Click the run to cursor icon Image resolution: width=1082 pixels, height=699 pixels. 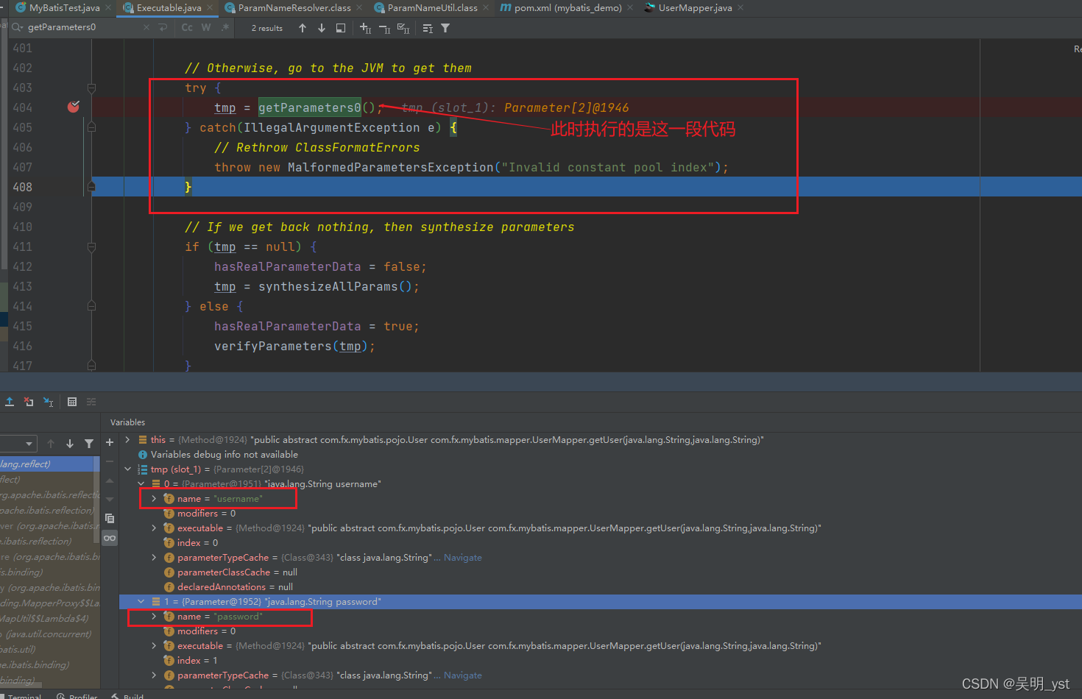tap(48, 402)
